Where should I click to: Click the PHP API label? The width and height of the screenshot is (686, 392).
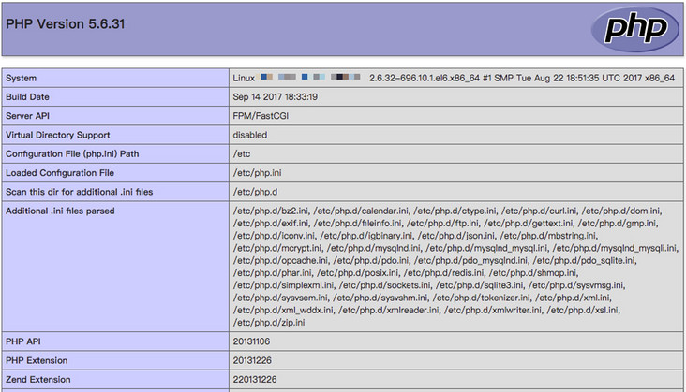coord(24,341)
